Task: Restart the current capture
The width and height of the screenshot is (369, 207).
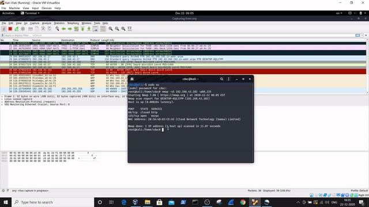Action: tap(17, 29)
